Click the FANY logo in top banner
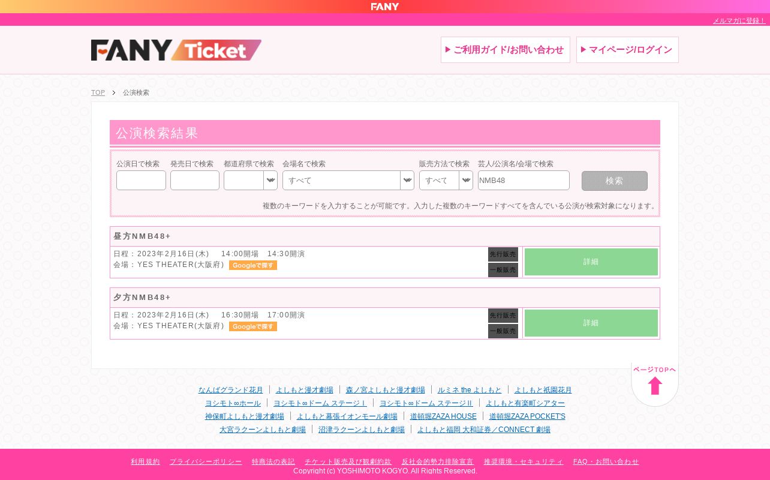Image resolution: width=770 pixels, height=480 pixels. [x=385, y=7]
